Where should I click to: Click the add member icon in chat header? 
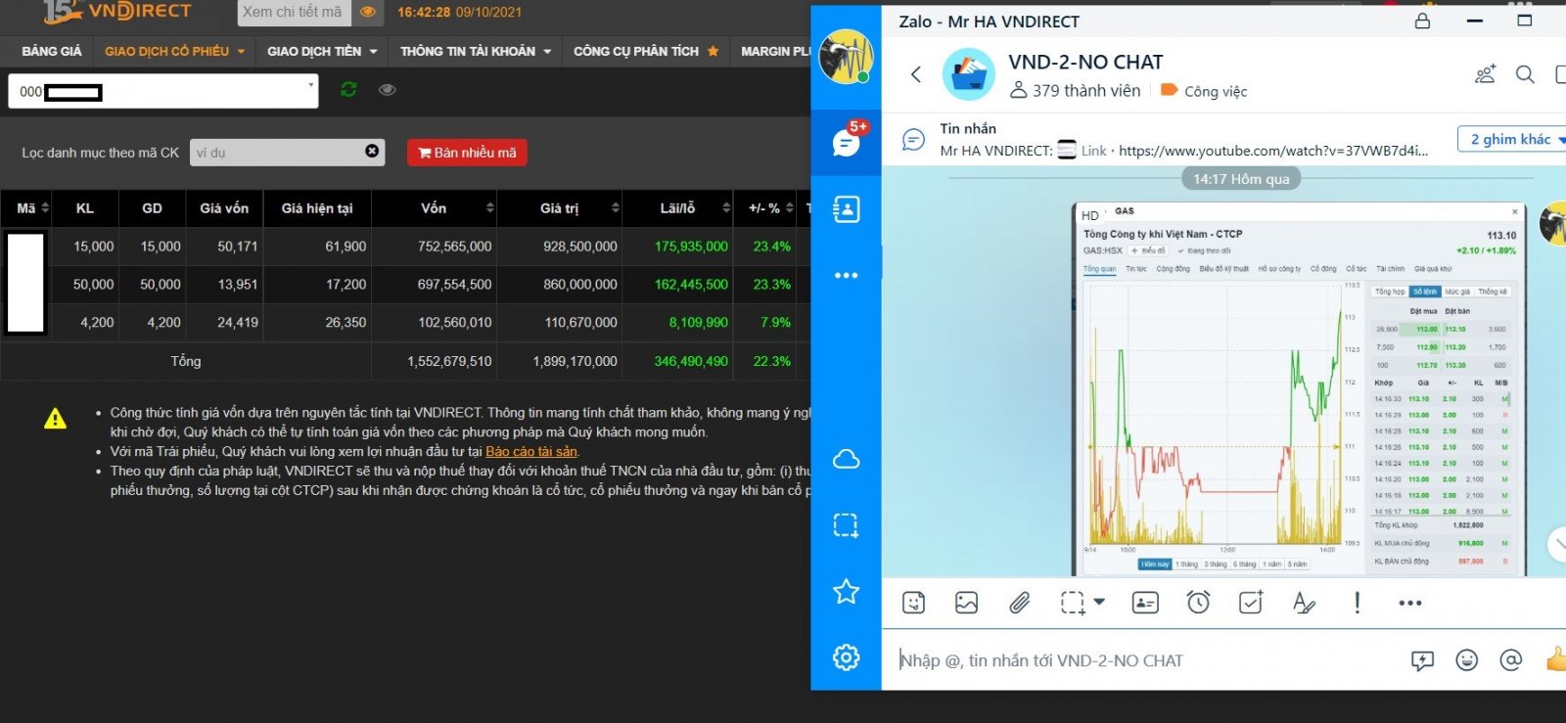tap(1486, 74)
